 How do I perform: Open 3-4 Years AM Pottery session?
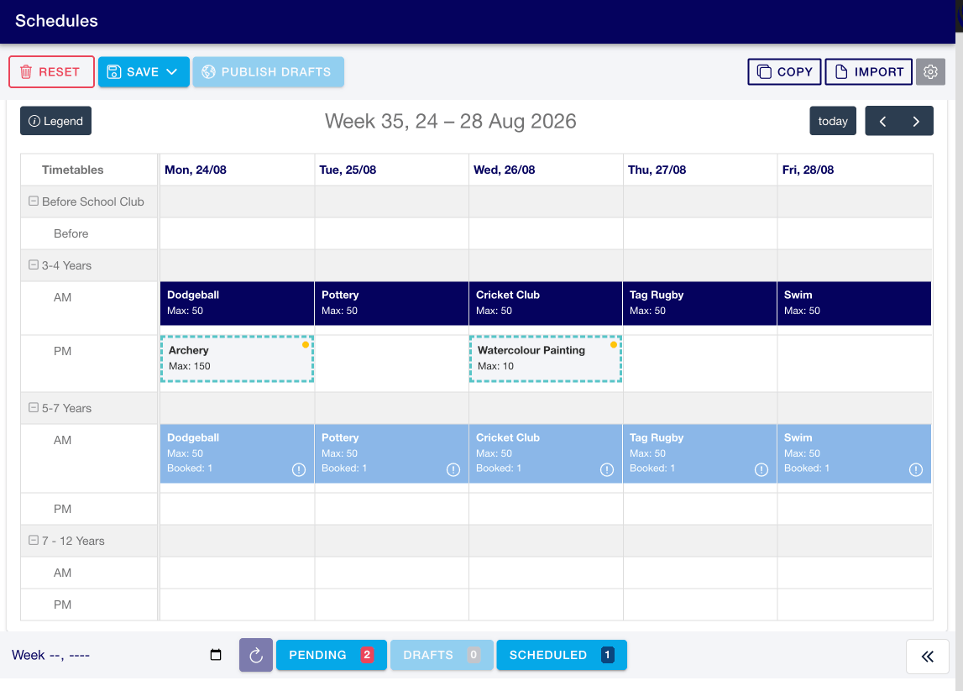click(391, 303)
